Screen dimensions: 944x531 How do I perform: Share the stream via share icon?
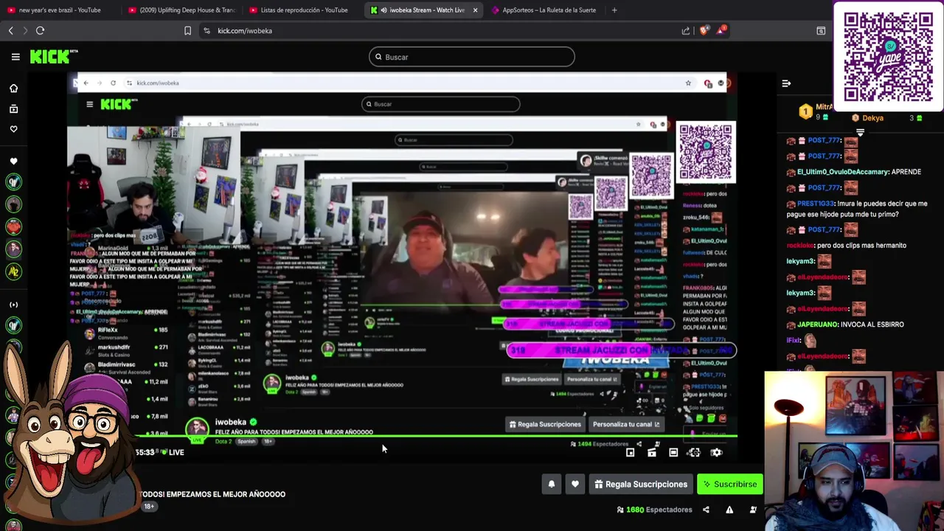click(x=706, y=510)
